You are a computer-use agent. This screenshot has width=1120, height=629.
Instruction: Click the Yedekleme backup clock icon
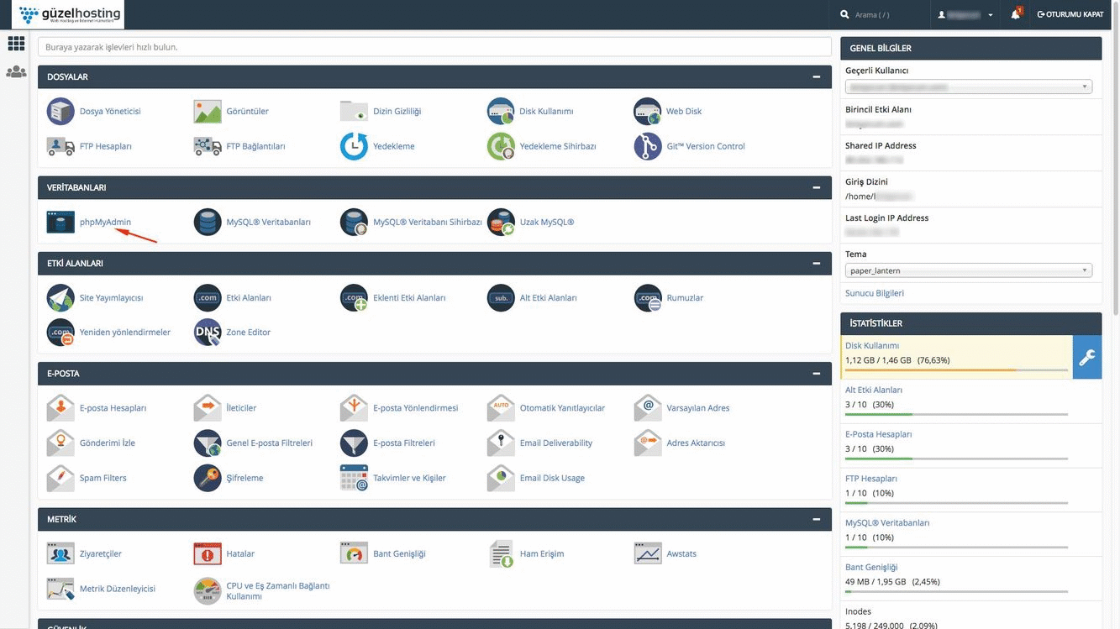[x=354, y=146]
